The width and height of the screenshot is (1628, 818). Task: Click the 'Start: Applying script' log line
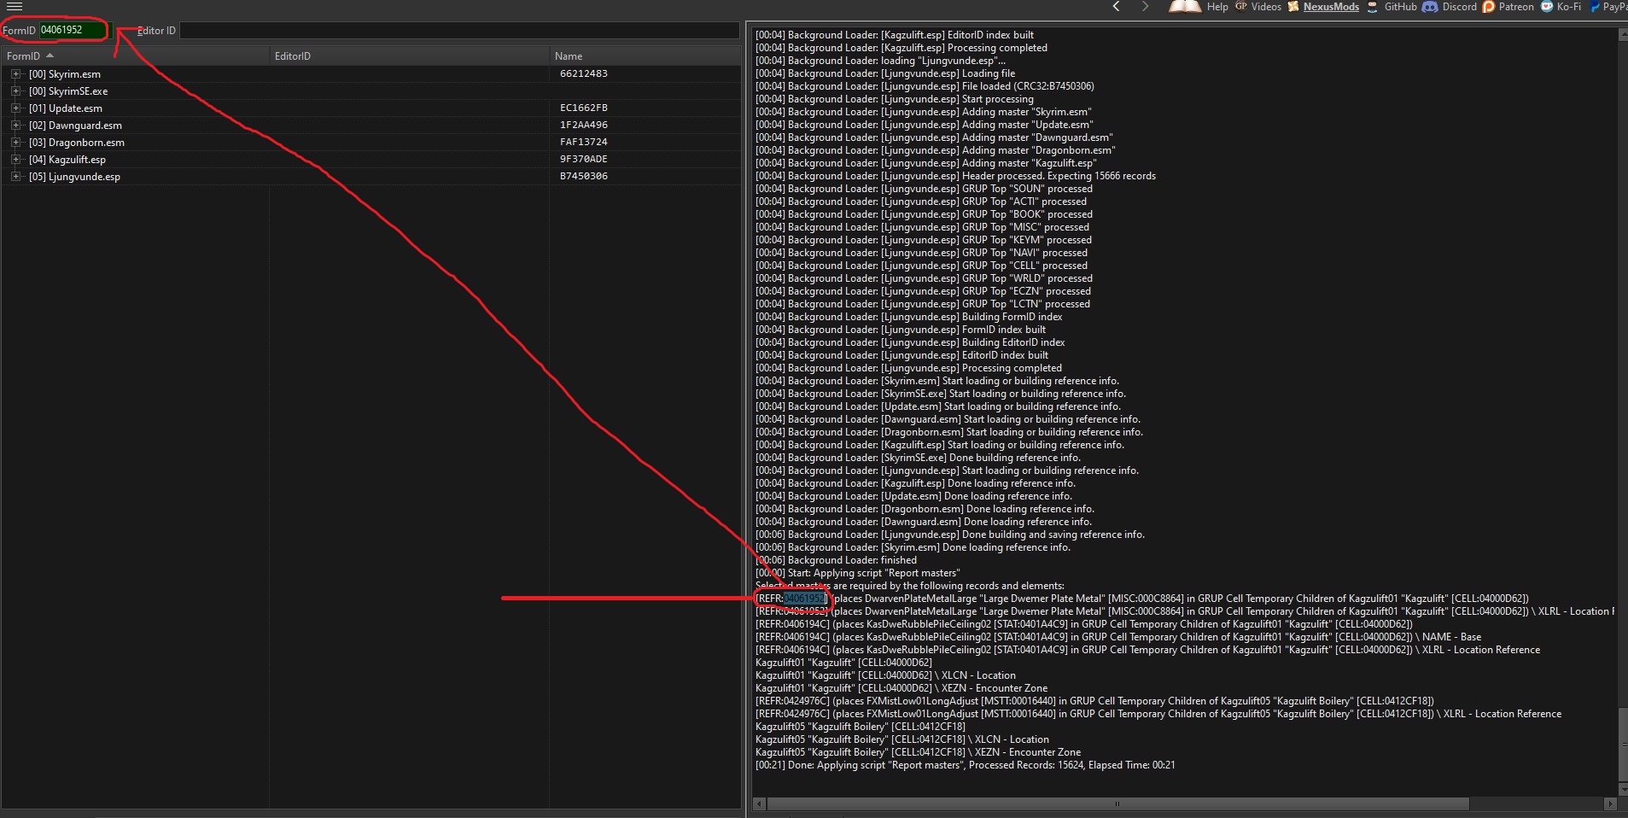tap(858, 573)
